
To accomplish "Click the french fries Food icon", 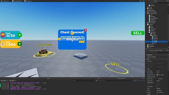I will pyautogui.click(x=3, y=35).
